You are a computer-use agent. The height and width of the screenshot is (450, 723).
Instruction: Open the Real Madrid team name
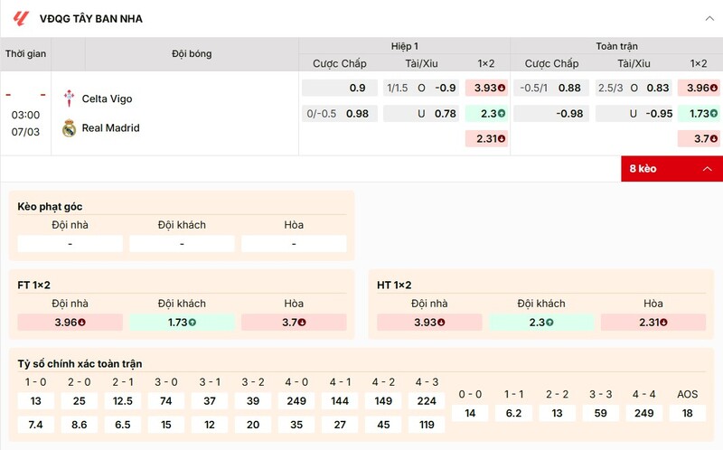pos(110,128)
